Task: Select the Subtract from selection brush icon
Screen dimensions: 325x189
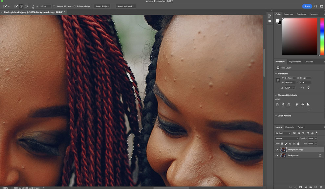Action: coord(27,6)
